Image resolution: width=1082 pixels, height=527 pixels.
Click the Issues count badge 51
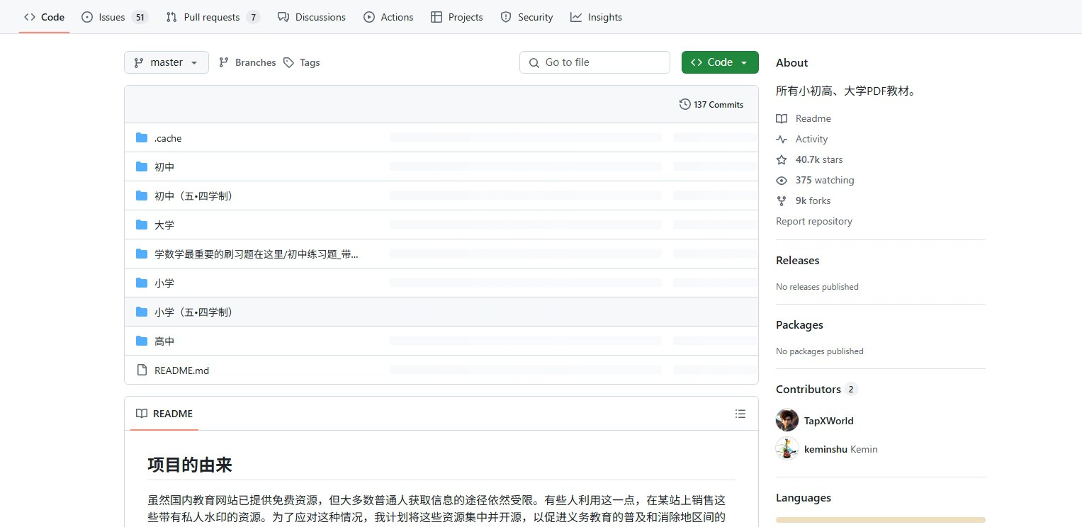[x=140, y=17]
